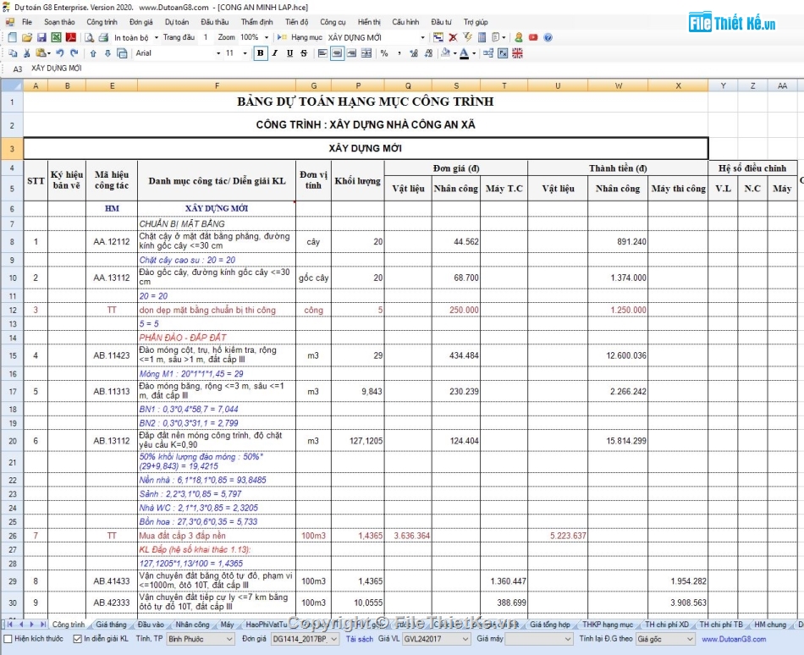Viewport: 804px width, 655px height.
Task: Open the Arial font name dropdown
Action: [x=218, y=53]
